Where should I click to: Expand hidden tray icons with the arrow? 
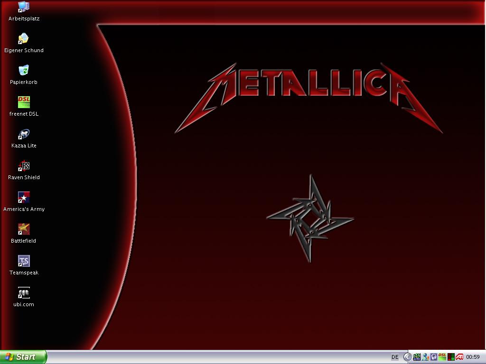pyautogui.click(x=407, y=357)
